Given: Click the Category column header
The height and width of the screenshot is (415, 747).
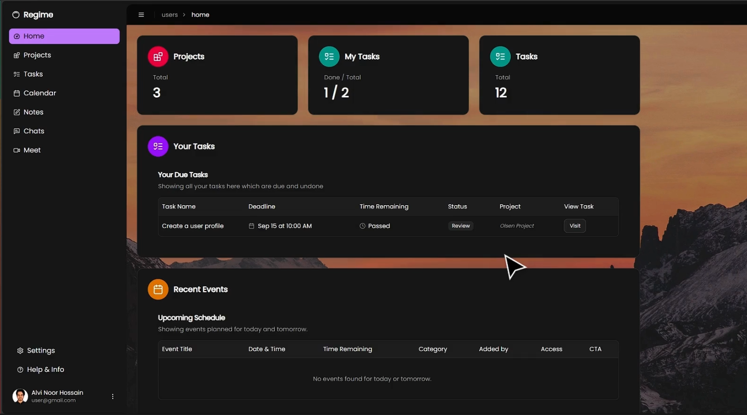Looking at the screenshot, I should [433, 349].
